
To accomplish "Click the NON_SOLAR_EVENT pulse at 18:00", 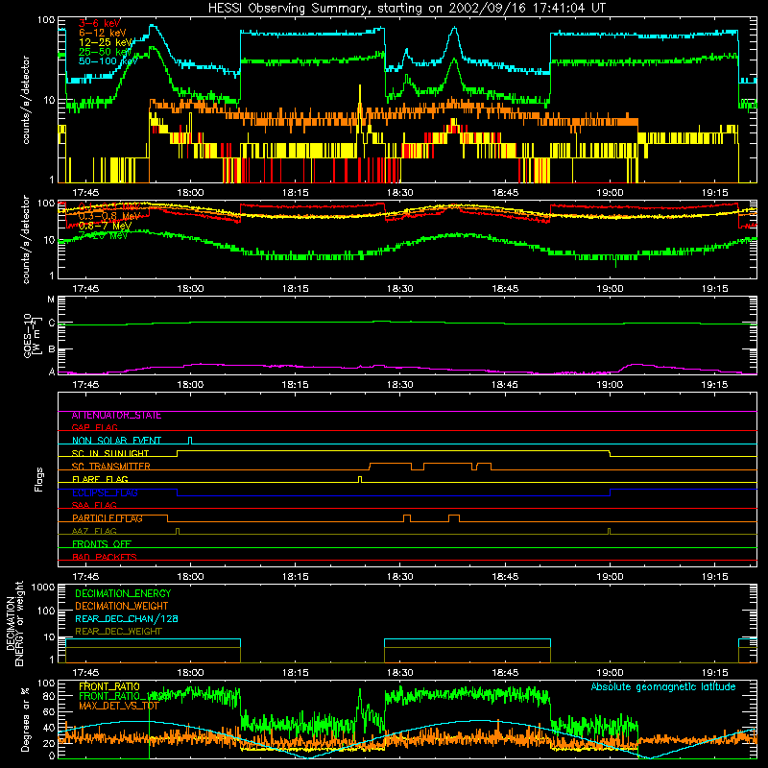I will pos(190,441).
